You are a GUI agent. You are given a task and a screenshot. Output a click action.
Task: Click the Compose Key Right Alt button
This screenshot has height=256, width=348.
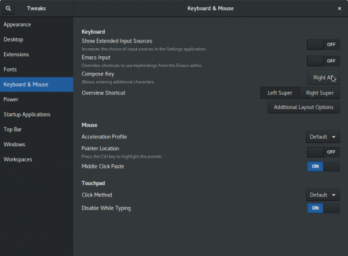coord(324,77)
